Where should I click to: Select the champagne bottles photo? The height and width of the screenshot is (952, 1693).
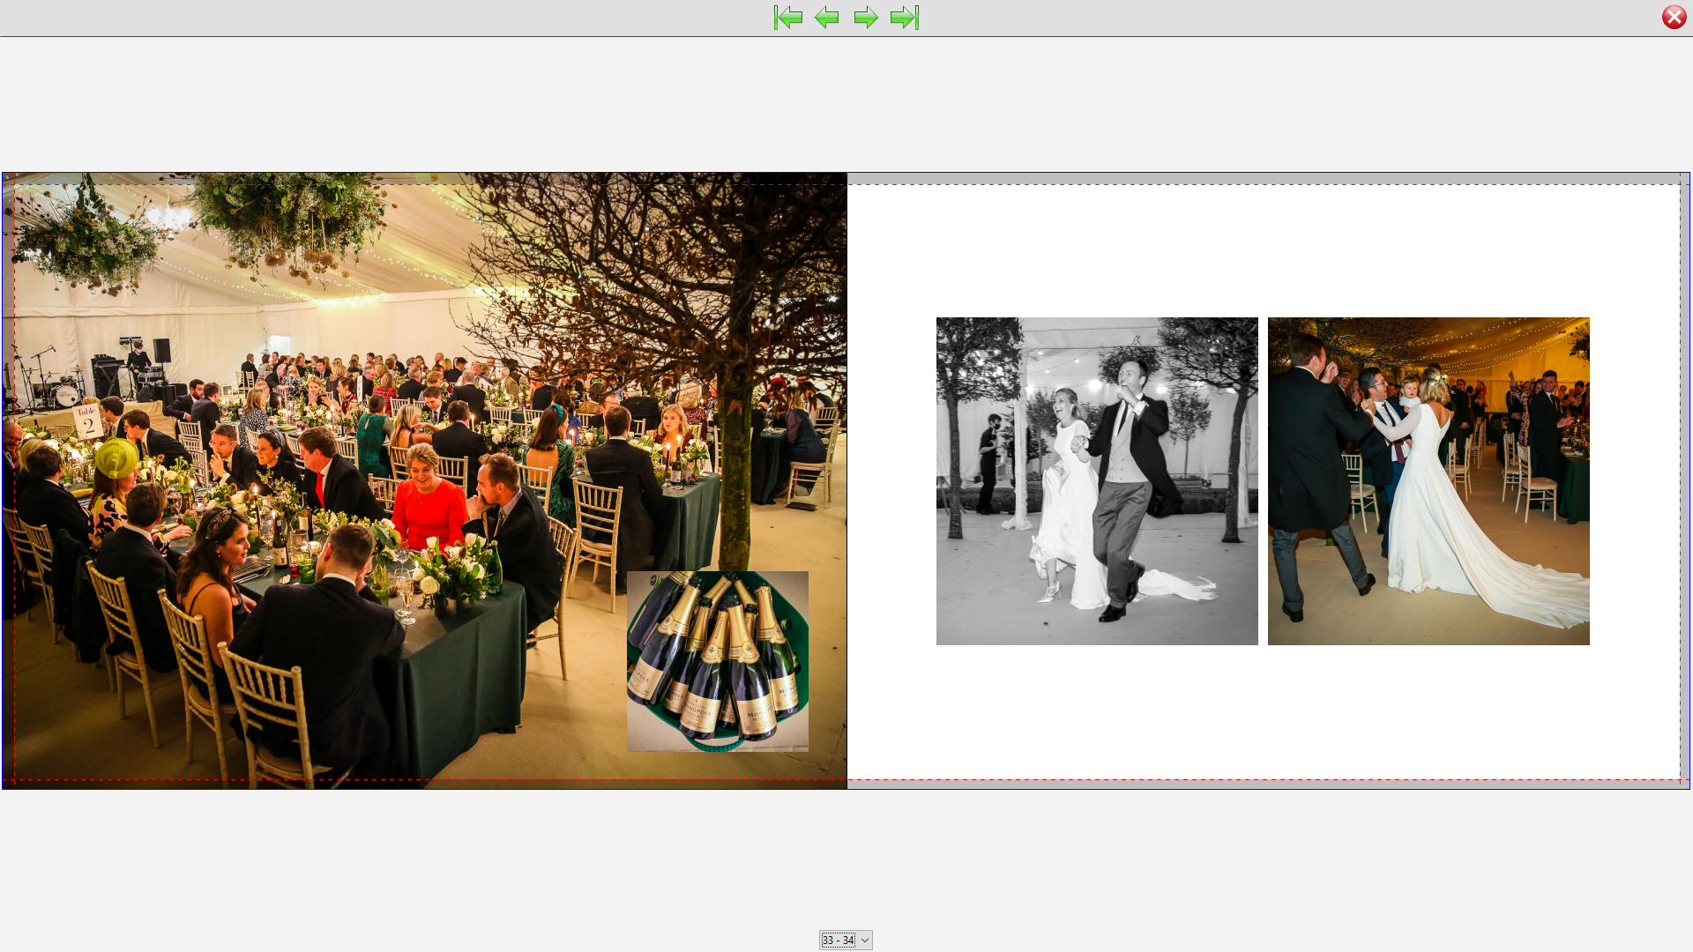tap(717, 661)
